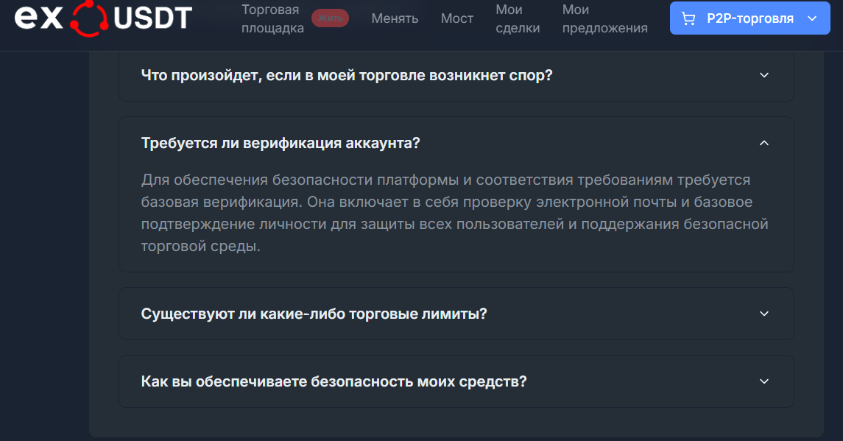Go to the Менять page

(x=395, y=18)
